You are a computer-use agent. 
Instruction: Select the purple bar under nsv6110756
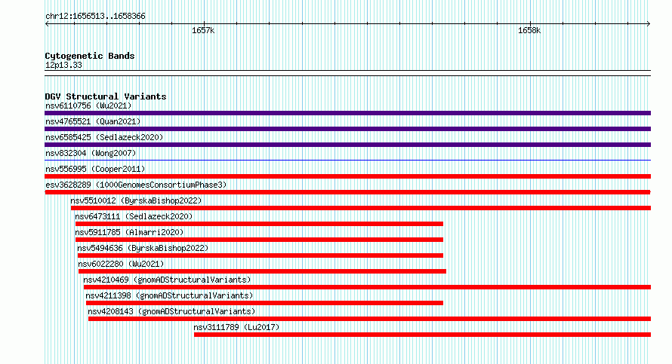347,113
